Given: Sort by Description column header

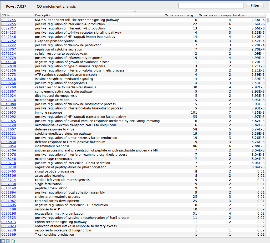Looking at the screenshot, I should pyautogui.click(x=99, y=16).
